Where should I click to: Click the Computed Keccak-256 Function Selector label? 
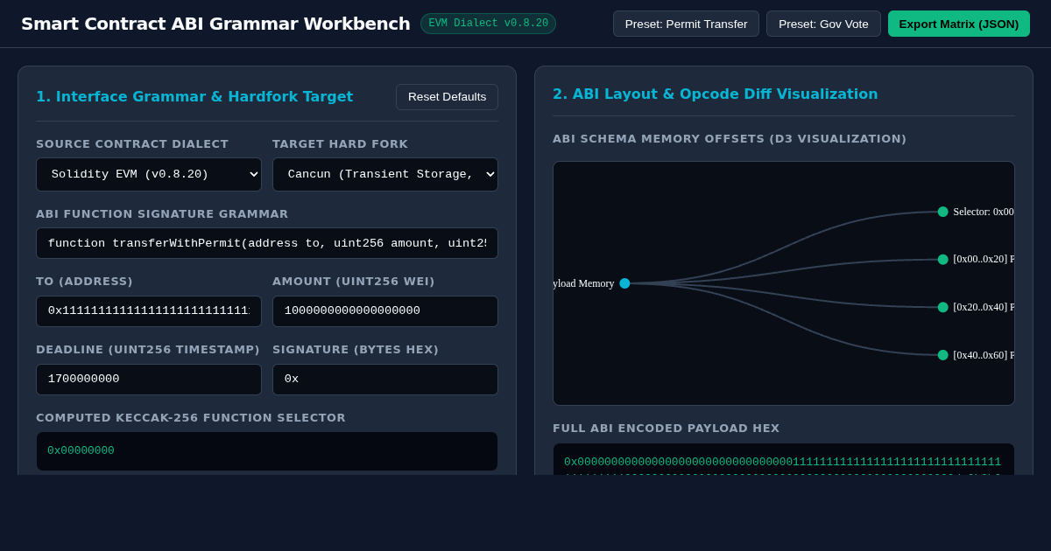click(x=191, y=418)
